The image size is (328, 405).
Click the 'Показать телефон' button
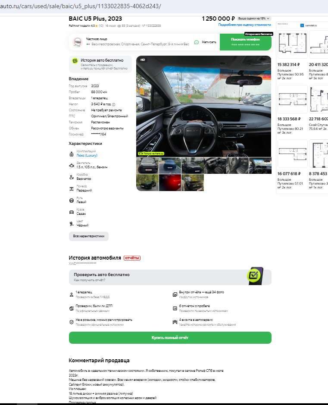tap(245, 42)
